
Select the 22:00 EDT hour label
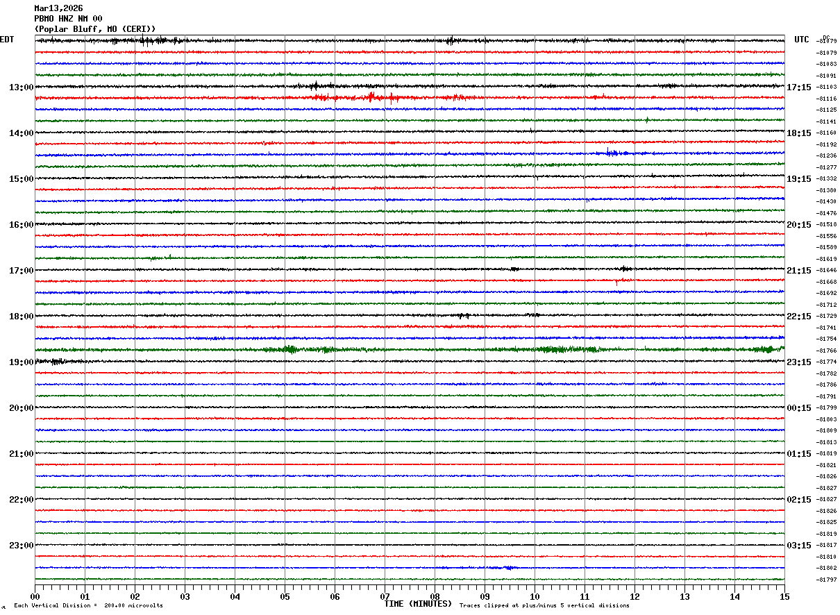pyautogui.click(x=22, y=500)
